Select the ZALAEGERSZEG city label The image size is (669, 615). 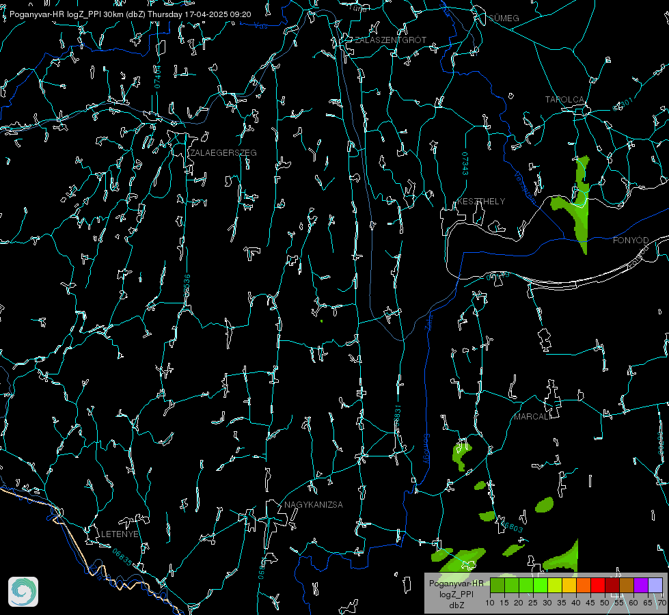[x=223, y=153]
